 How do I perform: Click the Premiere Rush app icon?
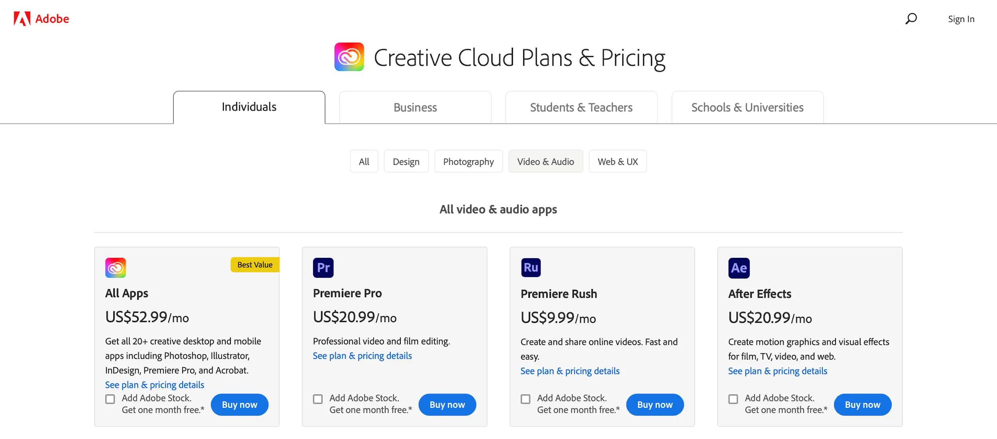[531, 267]
